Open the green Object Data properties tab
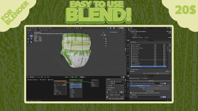This screenshot has height=111, width=198. (x=128, y=69)
